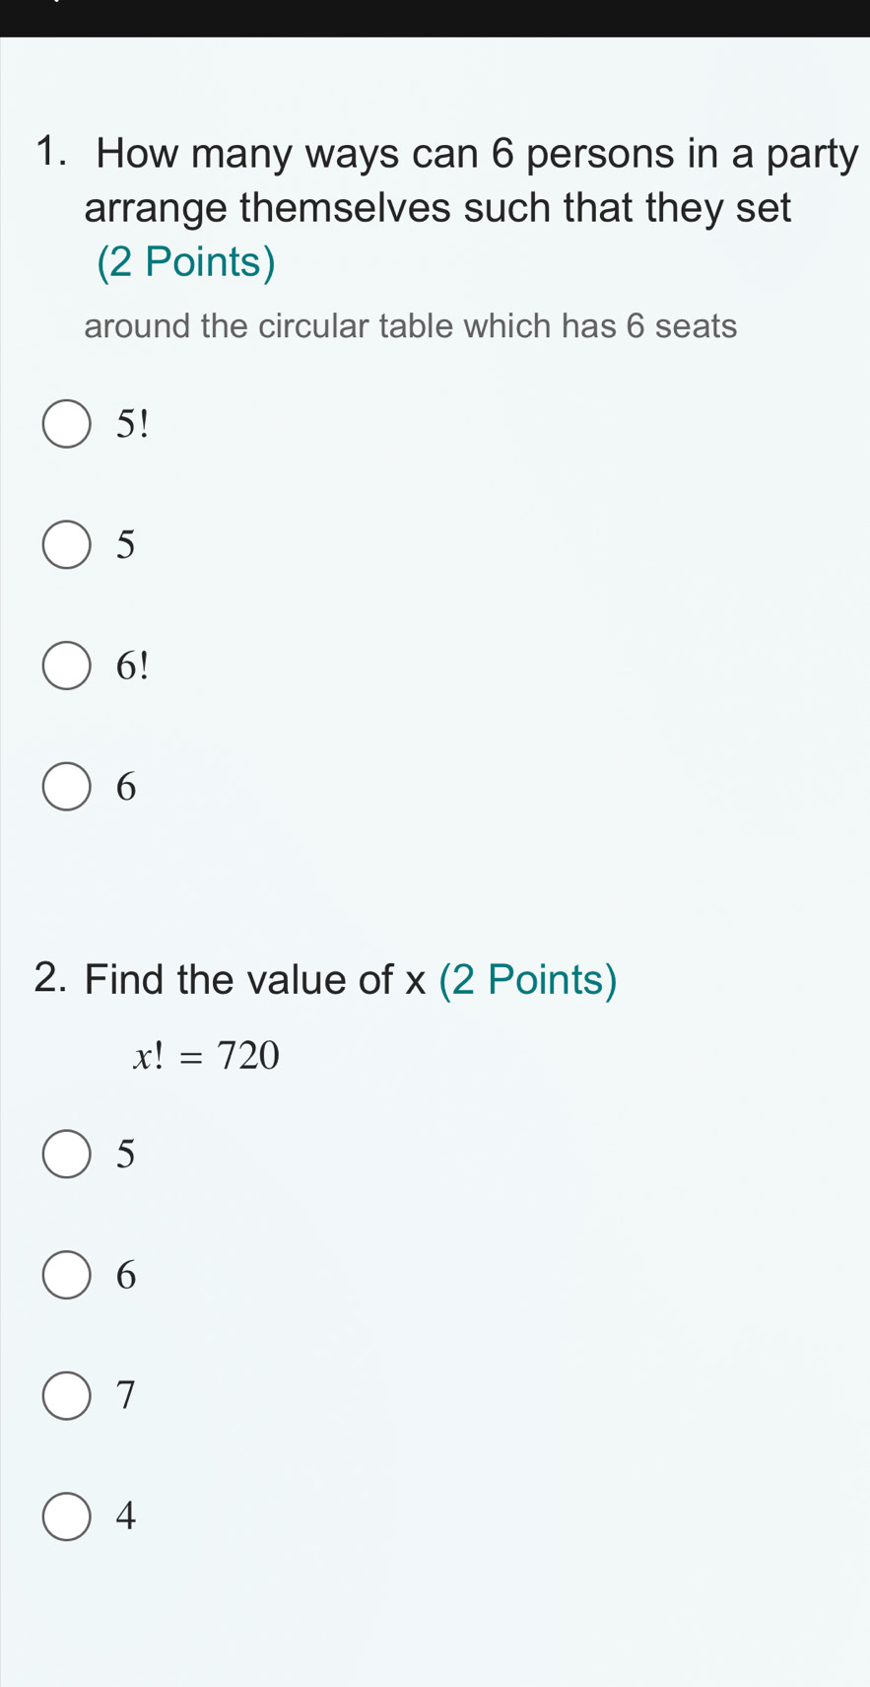This screenshot has height=1687, width=870.
Task: Pick radio option 4 for question 2
Action: tap(67, 1516)
